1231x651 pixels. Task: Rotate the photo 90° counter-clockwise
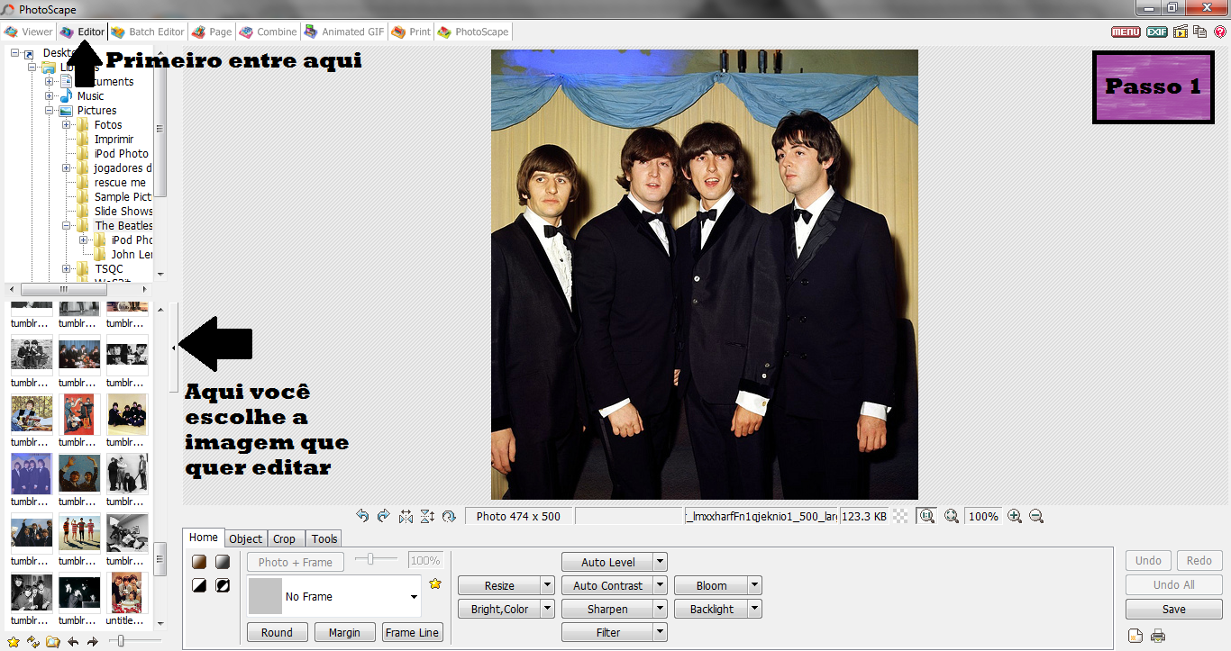tap(362, 516)
